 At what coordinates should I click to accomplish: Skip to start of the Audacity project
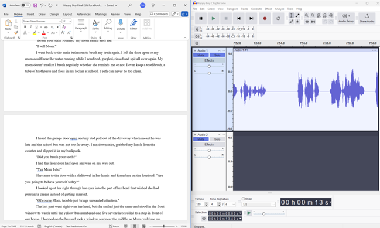tap(239, 18)
